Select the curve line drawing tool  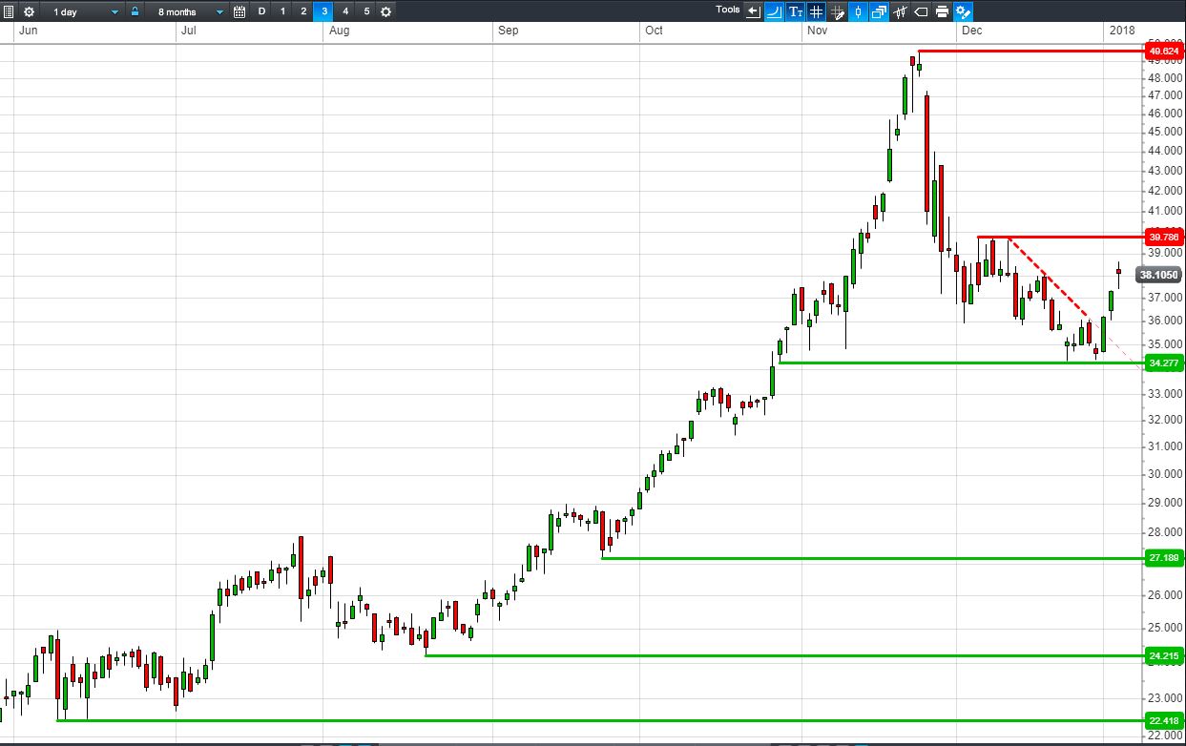774,11
